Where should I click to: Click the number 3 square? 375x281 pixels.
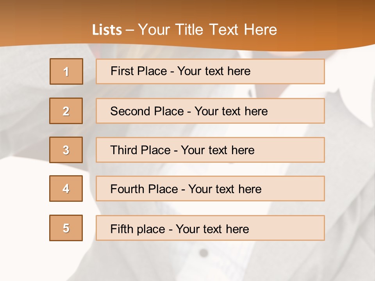coord(66,150)
